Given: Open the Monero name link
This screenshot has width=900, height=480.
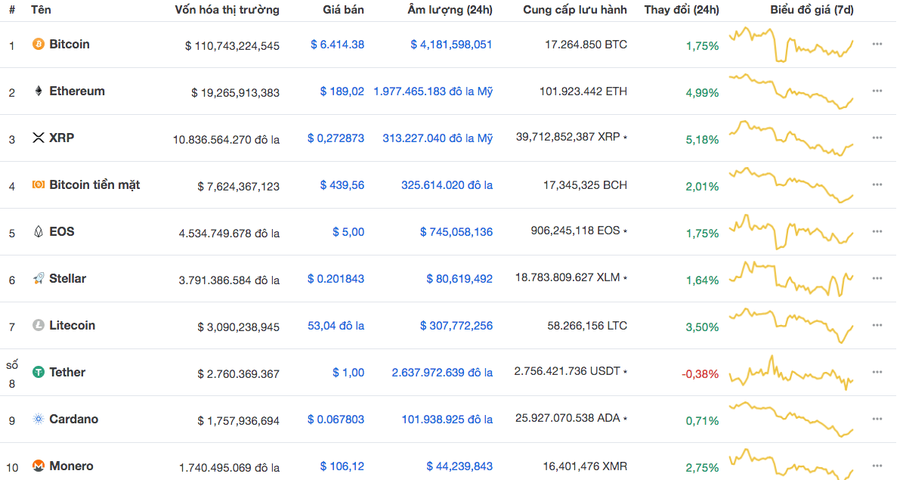Looking at the screenshot, I should tap(71, 466).
